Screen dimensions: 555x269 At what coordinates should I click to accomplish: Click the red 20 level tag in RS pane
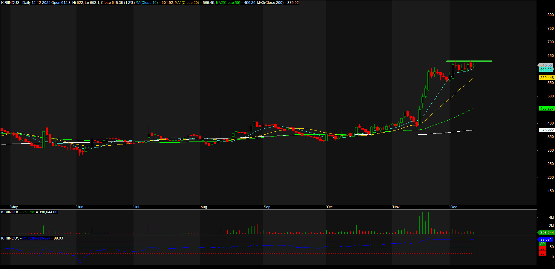click(x=542, y=254)
